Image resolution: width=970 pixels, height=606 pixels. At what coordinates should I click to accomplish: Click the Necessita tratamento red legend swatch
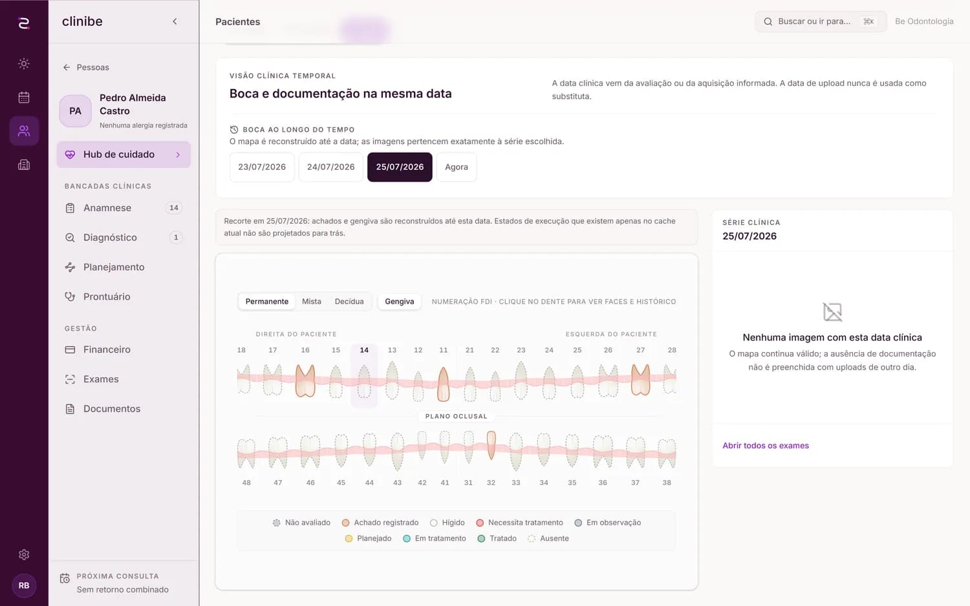480,523
